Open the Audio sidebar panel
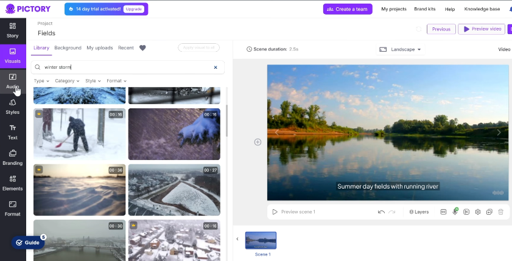The height and width of the screenshot is (261, 512). (x=12, y=82)
